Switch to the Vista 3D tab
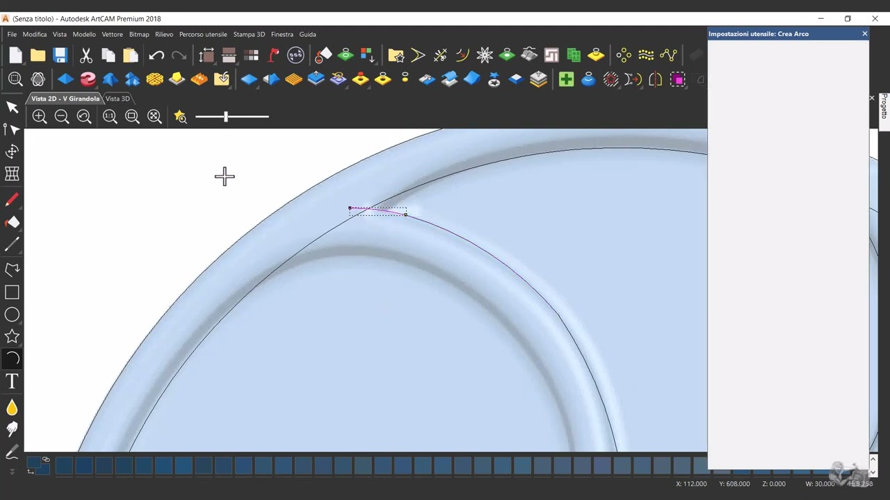This screenshot has height=500, width=890. [118, 99]
